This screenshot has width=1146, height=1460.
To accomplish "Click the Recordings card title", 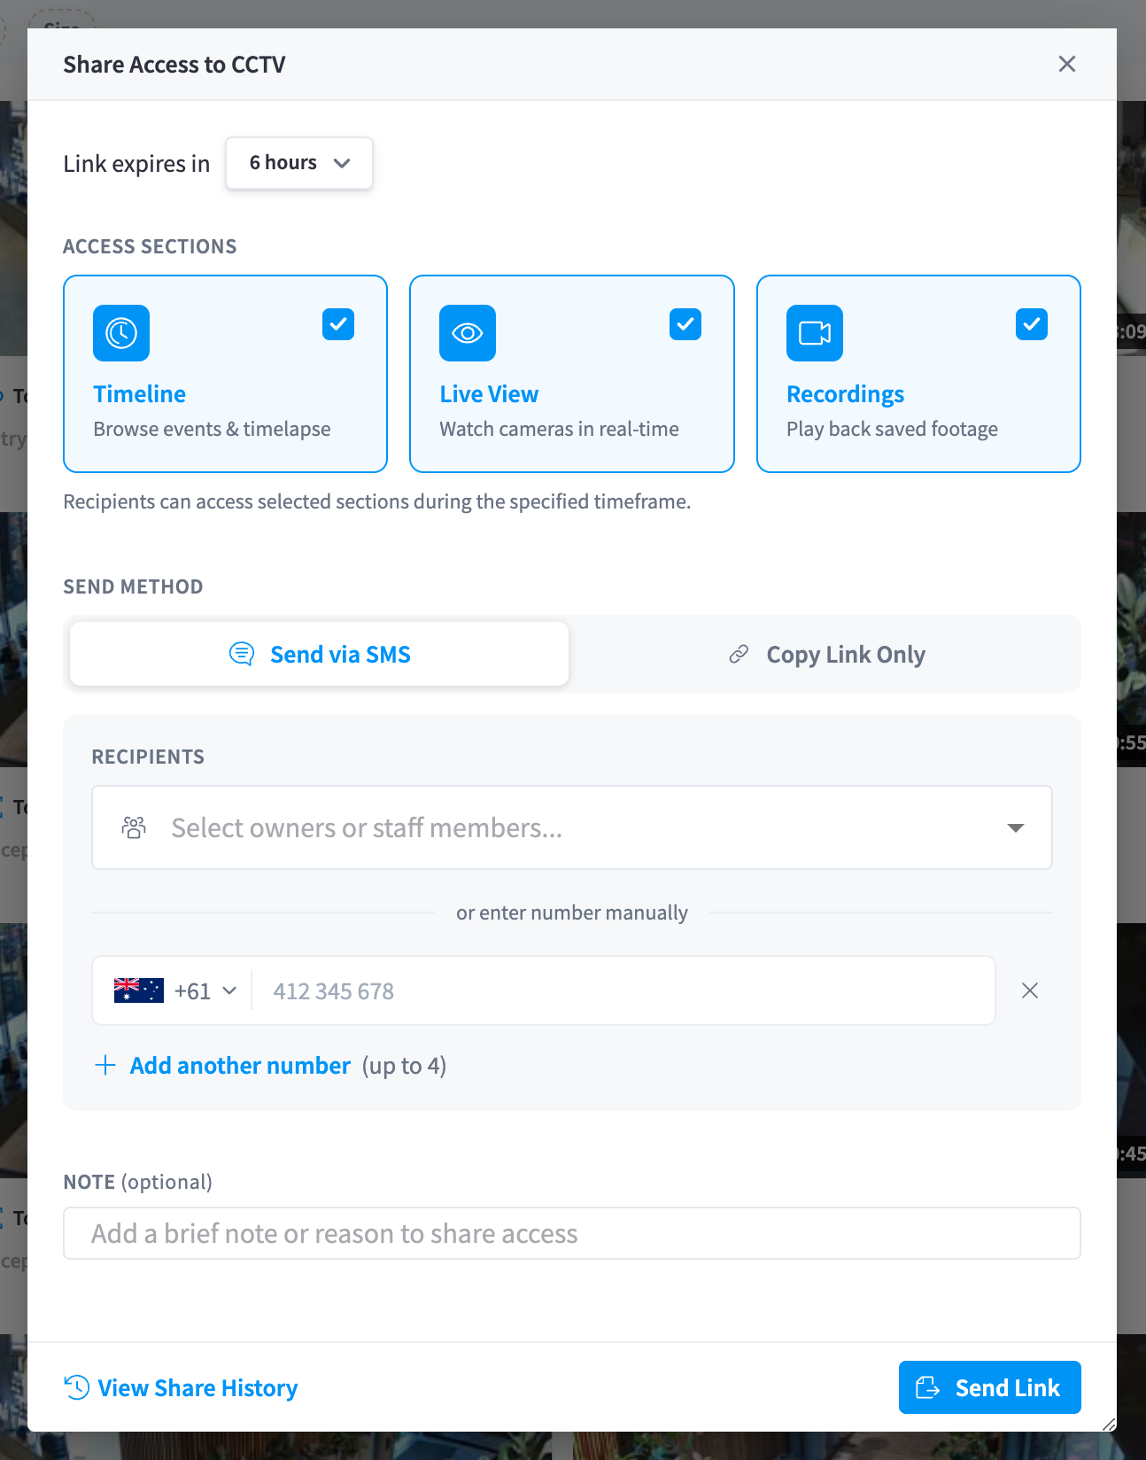I will [x=845, y=394].
